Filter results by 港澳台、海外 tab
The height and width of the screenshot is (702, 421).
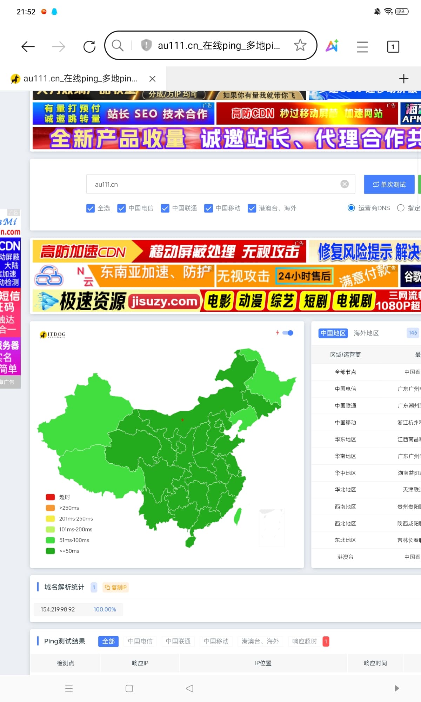pos(260,641)
